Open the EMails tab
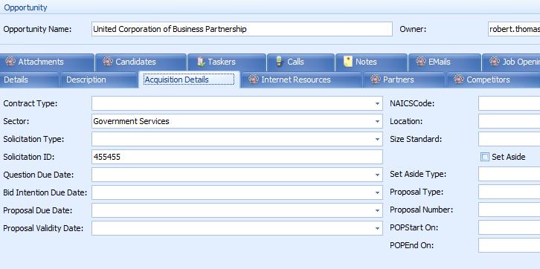The height and width of the screenshot is (269, 540). pyautogui.click(x=445, y=62)
